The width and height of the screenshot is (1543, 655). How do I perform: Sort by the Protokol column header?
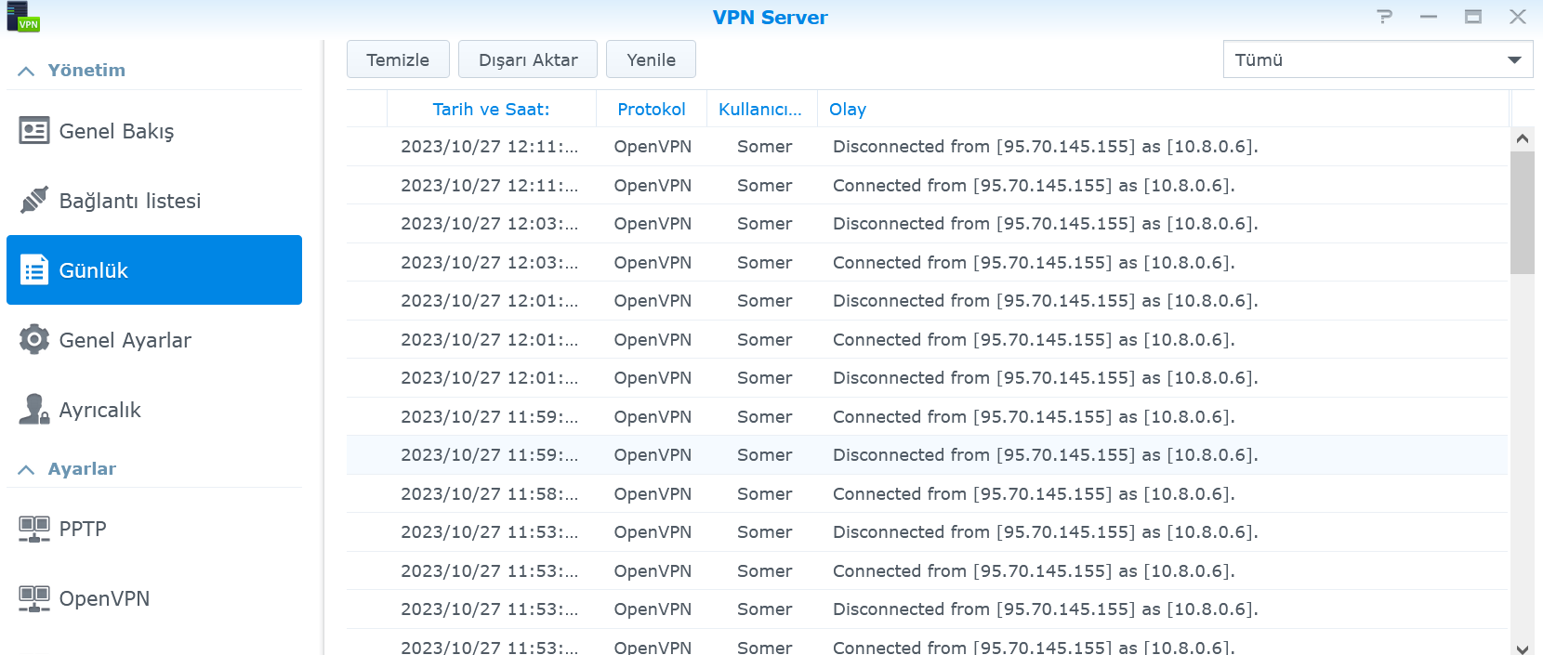tap(651, 110)
